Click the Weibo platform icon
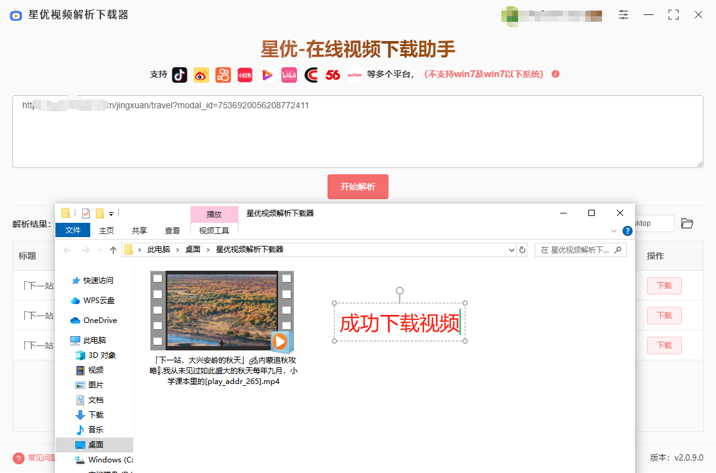The height and width of the screenshot is (473, 716). point(201,75)
